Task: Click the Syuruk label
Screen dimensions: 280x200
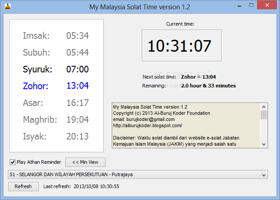Action: coord(38,69)
